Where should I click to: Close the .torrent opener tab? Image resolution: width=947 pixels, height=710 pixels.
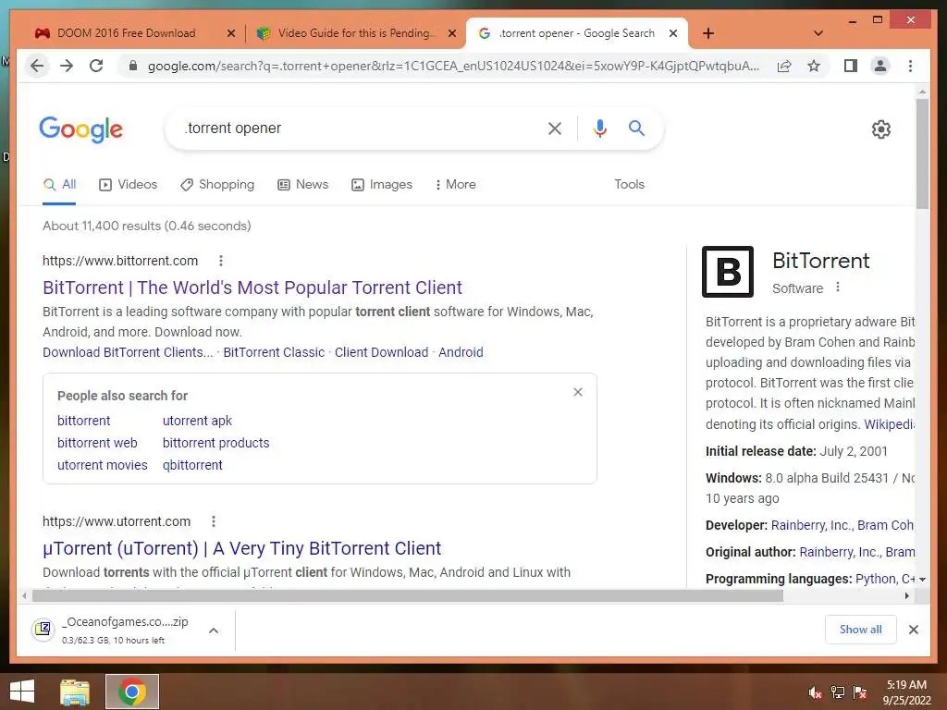[x=673, y=33]
